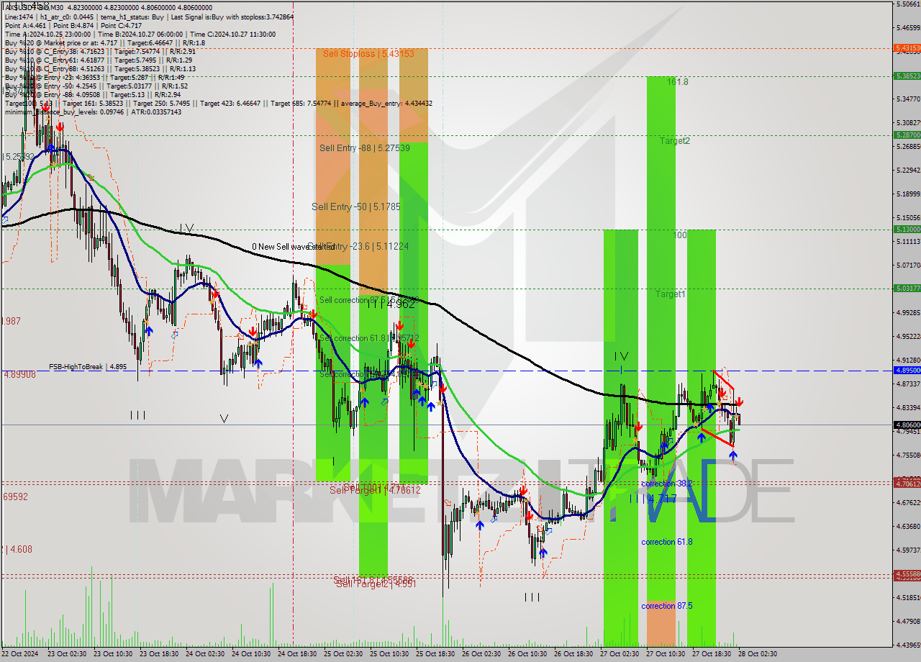Click the green 5.38523 price axis tag

[907, 76]
